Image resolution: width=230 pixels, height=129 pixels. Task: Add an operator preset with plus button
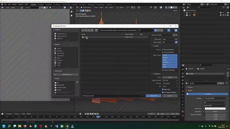pyautogui.click(x=174, y=35)
